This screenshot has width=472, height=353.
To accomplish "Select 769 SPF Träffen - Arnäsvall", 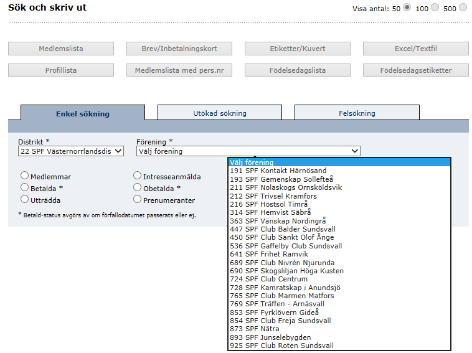I will pos(339,304).
